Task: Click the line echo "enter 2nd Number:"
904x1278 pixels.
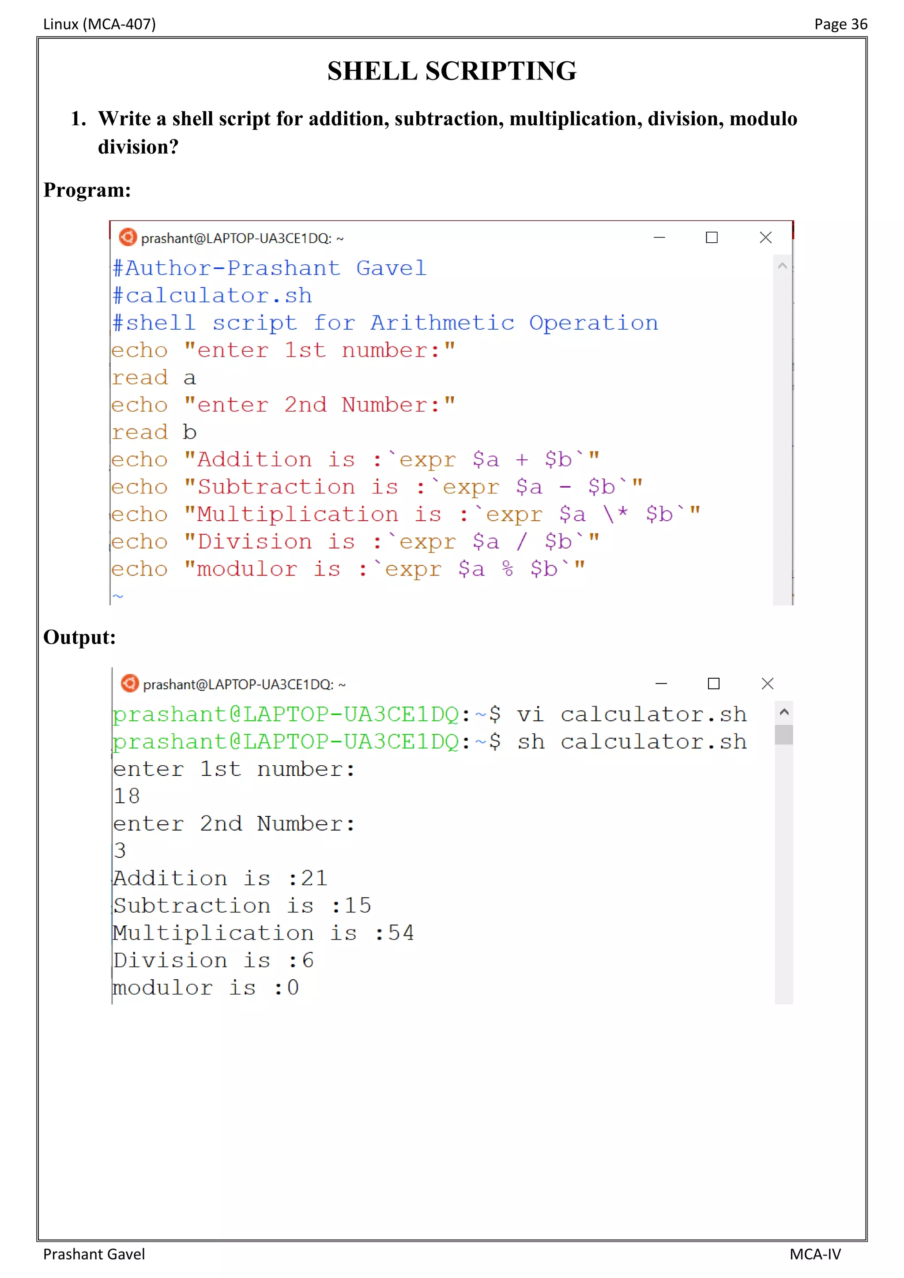Action: 283,405
